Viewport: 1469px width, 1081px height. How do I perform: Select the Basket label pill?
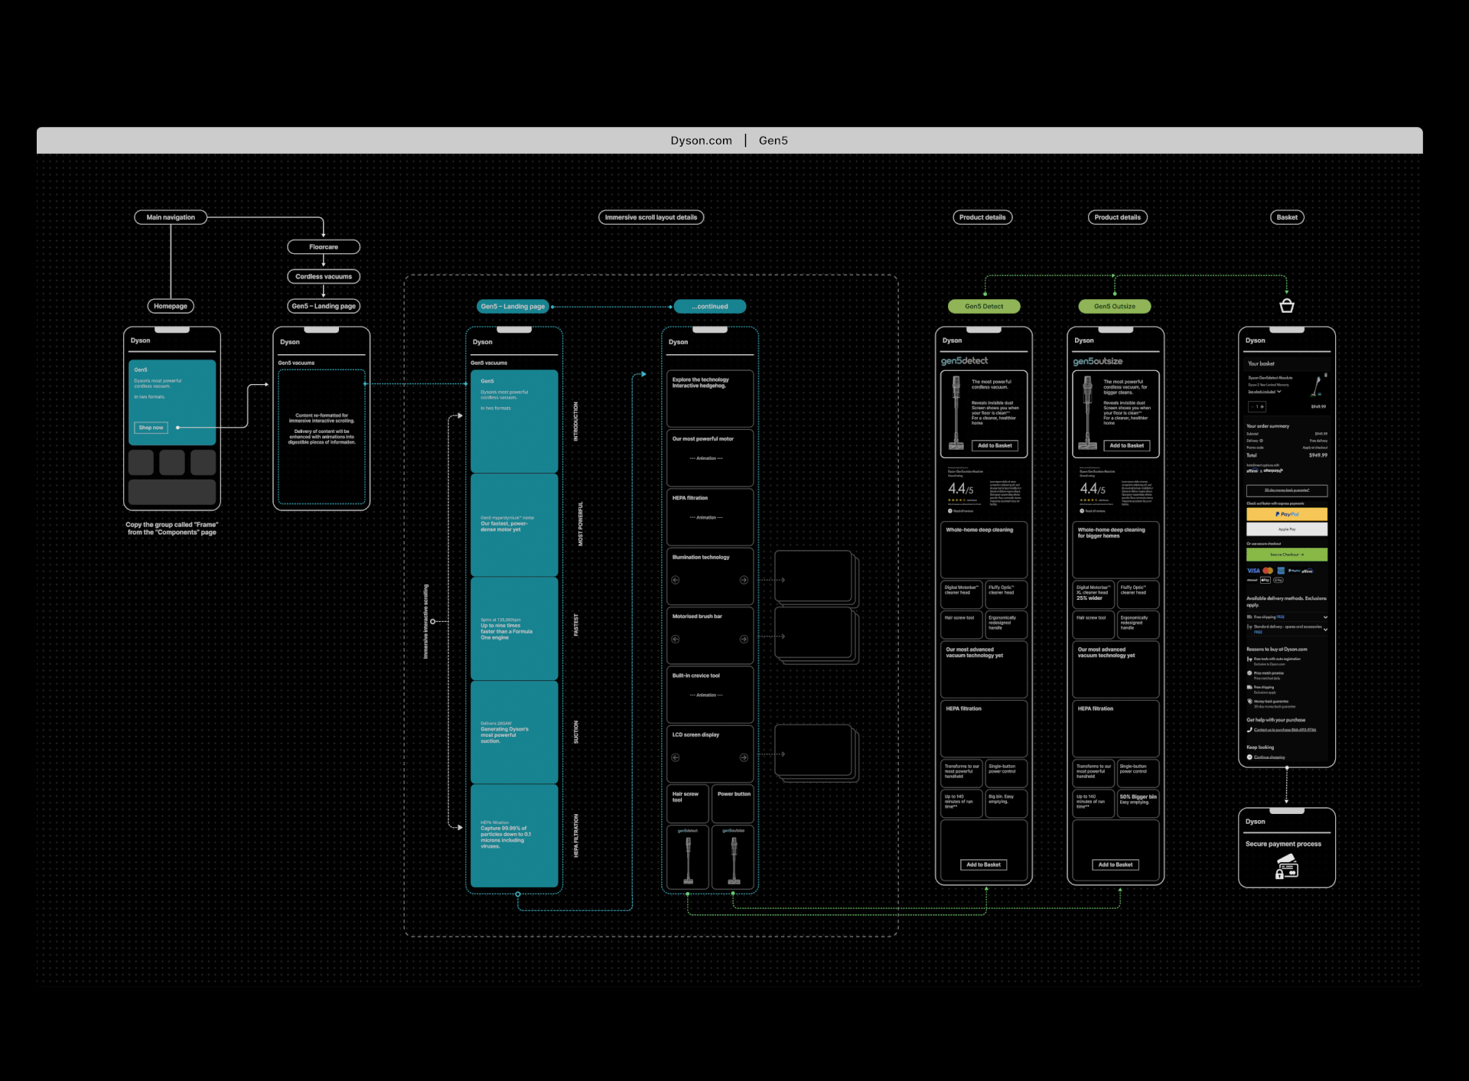click(x=1287, y=217)
